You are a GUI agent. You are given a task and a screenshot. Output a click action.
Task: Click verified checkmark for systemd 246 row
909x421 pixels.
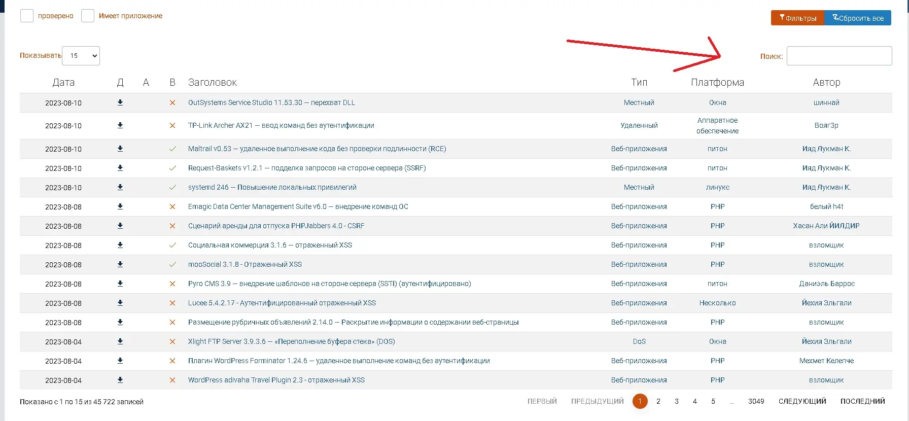click(x=172, y=187)
